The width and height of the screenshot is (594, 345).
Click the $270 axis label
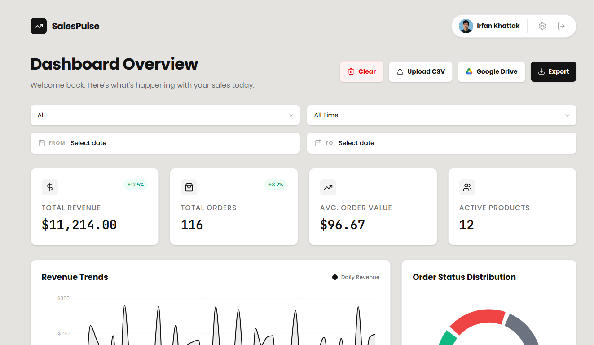[x=63, y=333]
